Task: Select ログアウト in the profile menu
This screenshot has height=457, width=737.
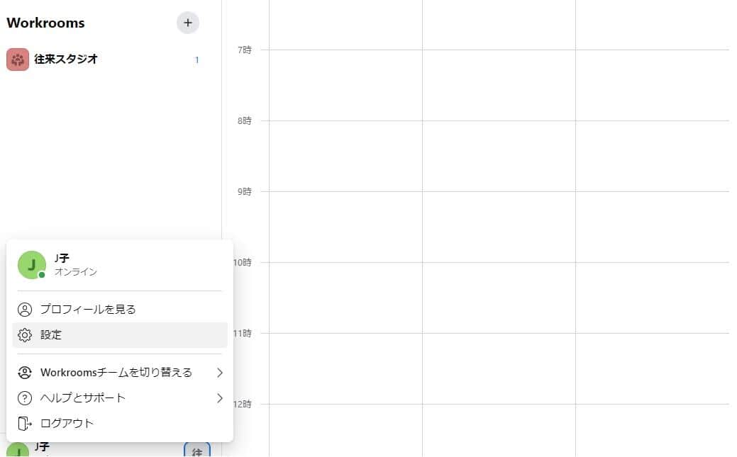Action: pyautogui.click(x=67, y=424)
